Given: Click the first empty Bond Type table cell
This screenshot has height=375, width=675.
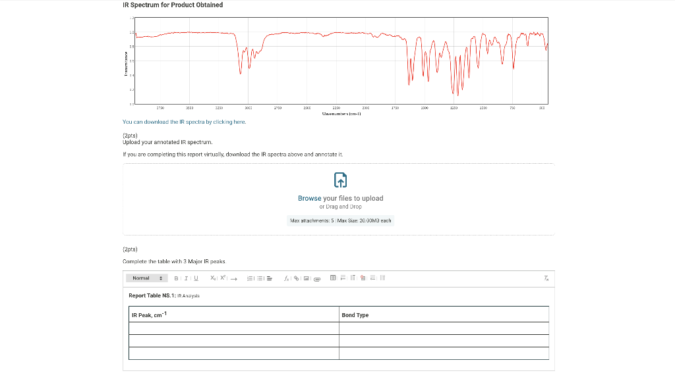Looking at the screenshot, I should pos(444,328).
